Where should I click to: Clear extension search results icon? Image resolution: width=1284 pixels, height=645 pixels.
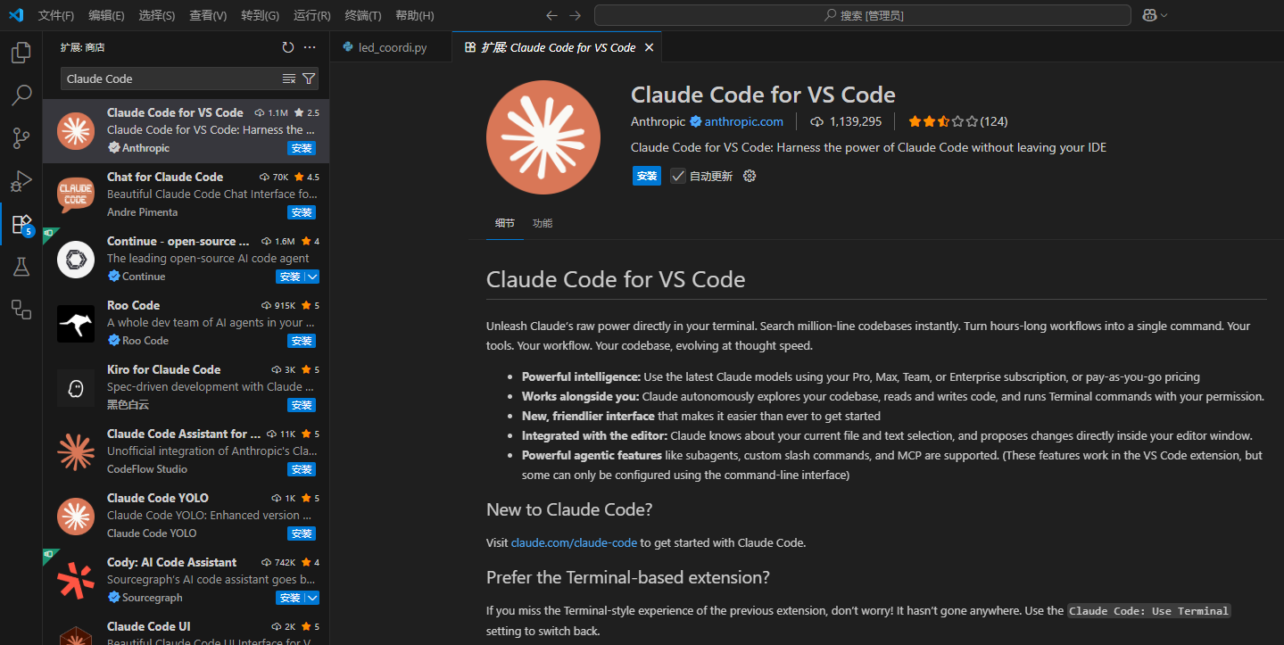coord(289,79)
